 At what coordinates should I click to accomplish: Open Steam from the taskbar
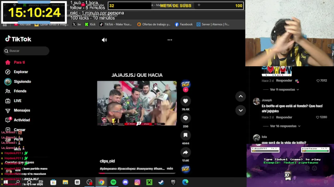pos(161,182)
